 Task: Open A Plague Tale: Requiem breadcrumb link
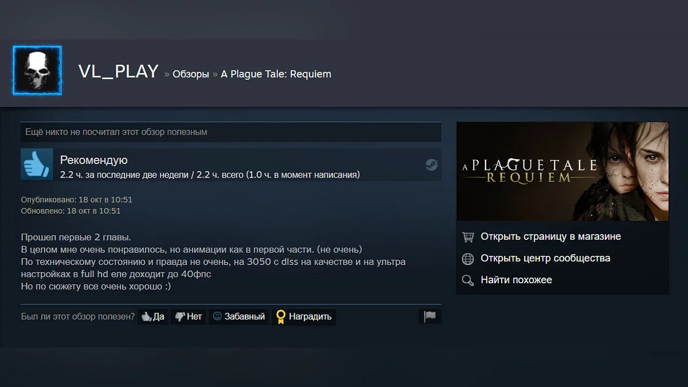(x=276, y=75)
